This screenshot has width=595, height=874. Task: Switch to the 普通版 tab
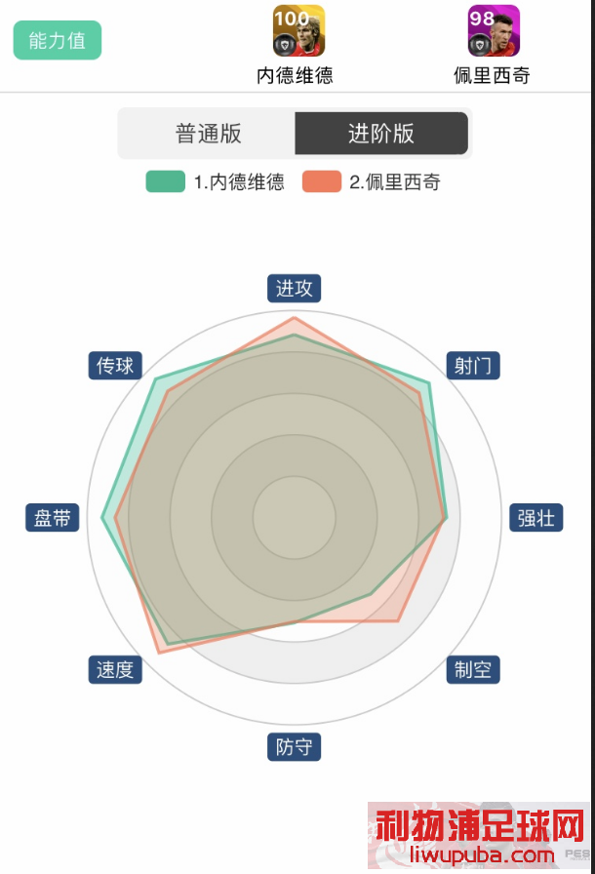point(208,134)
